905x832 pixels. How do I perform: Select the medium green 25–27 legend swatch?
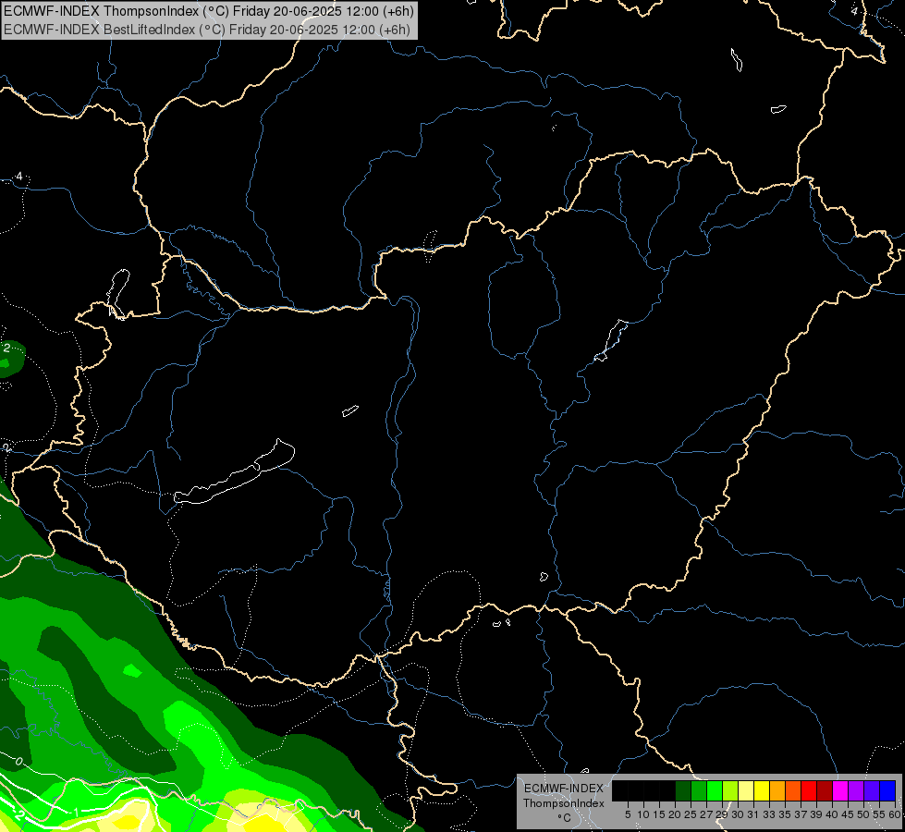(x=699, y=790)
